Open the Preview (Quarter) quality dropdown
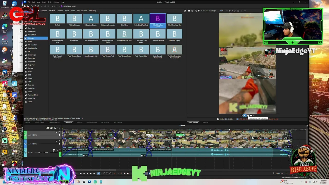Image resolution: width=329 pixels, height=185 pixels. click(x=209, y=11)
